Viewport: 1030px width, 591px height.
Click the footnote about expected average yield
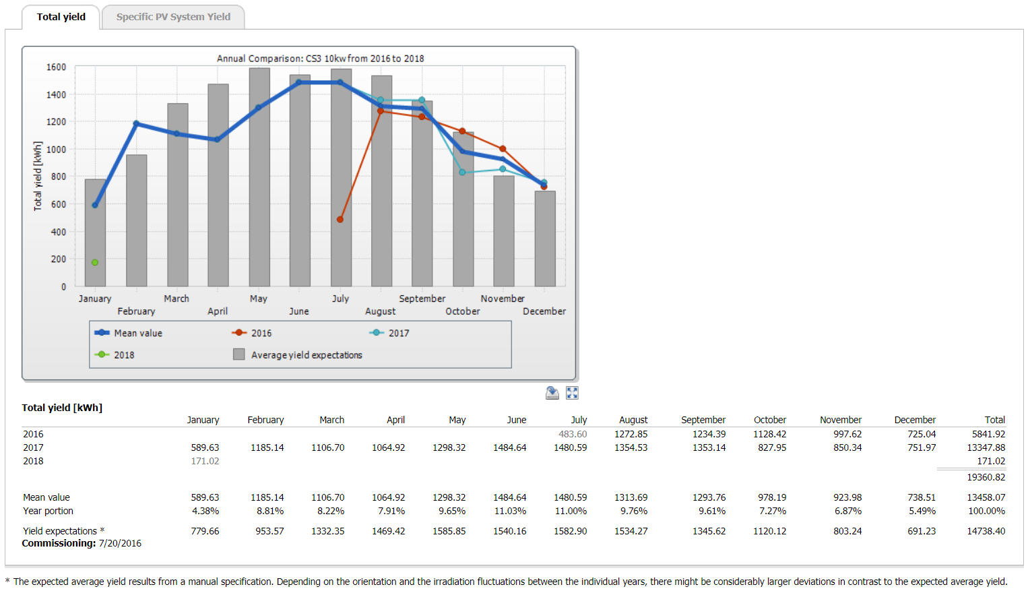[x=507, y=582]
